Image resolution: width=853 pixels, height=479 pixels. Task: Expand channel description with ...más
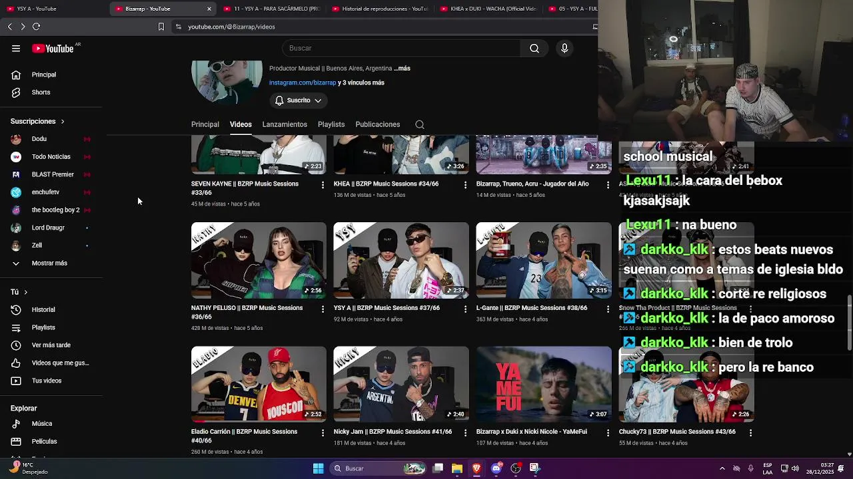[402, 69]
